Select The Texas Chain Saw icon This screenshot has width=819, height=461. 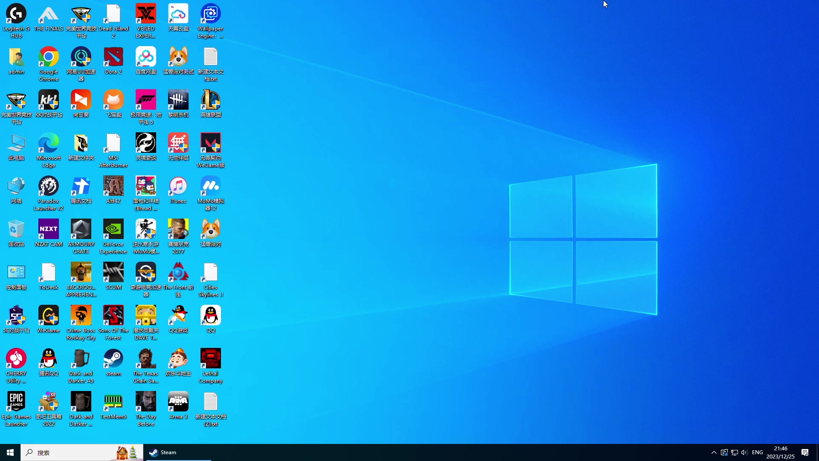click(146, 365)
